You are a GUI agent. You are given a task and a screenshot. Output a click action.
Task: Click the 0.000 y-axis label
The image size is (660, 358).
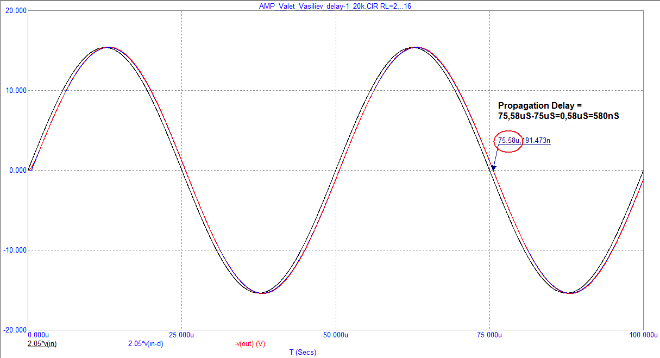(17, 170)
